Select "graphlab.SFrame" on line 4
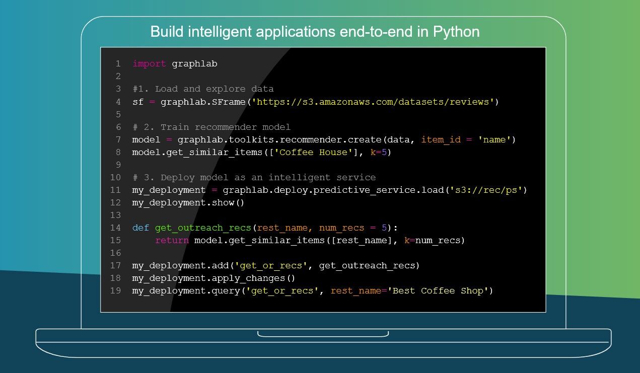This screenshot has width=640, height=373. click(x=203, y=102)
